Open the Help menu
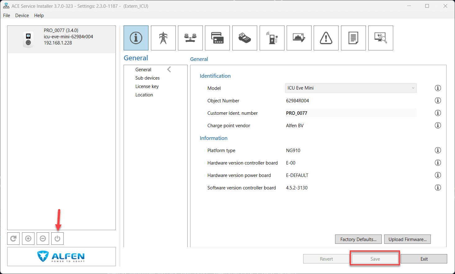The height and width of the screenshot is (274, 455). point(39,16)
